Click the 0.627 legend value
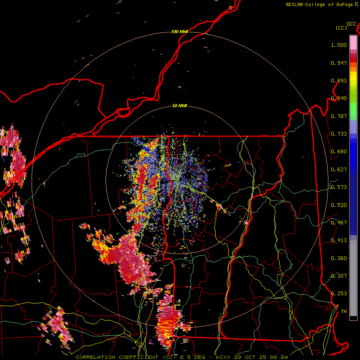 339,170
